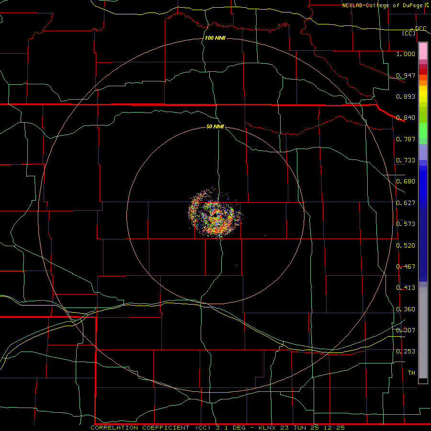Click the 0.253 scale value
Screen dimensions: 431x431
406,352
